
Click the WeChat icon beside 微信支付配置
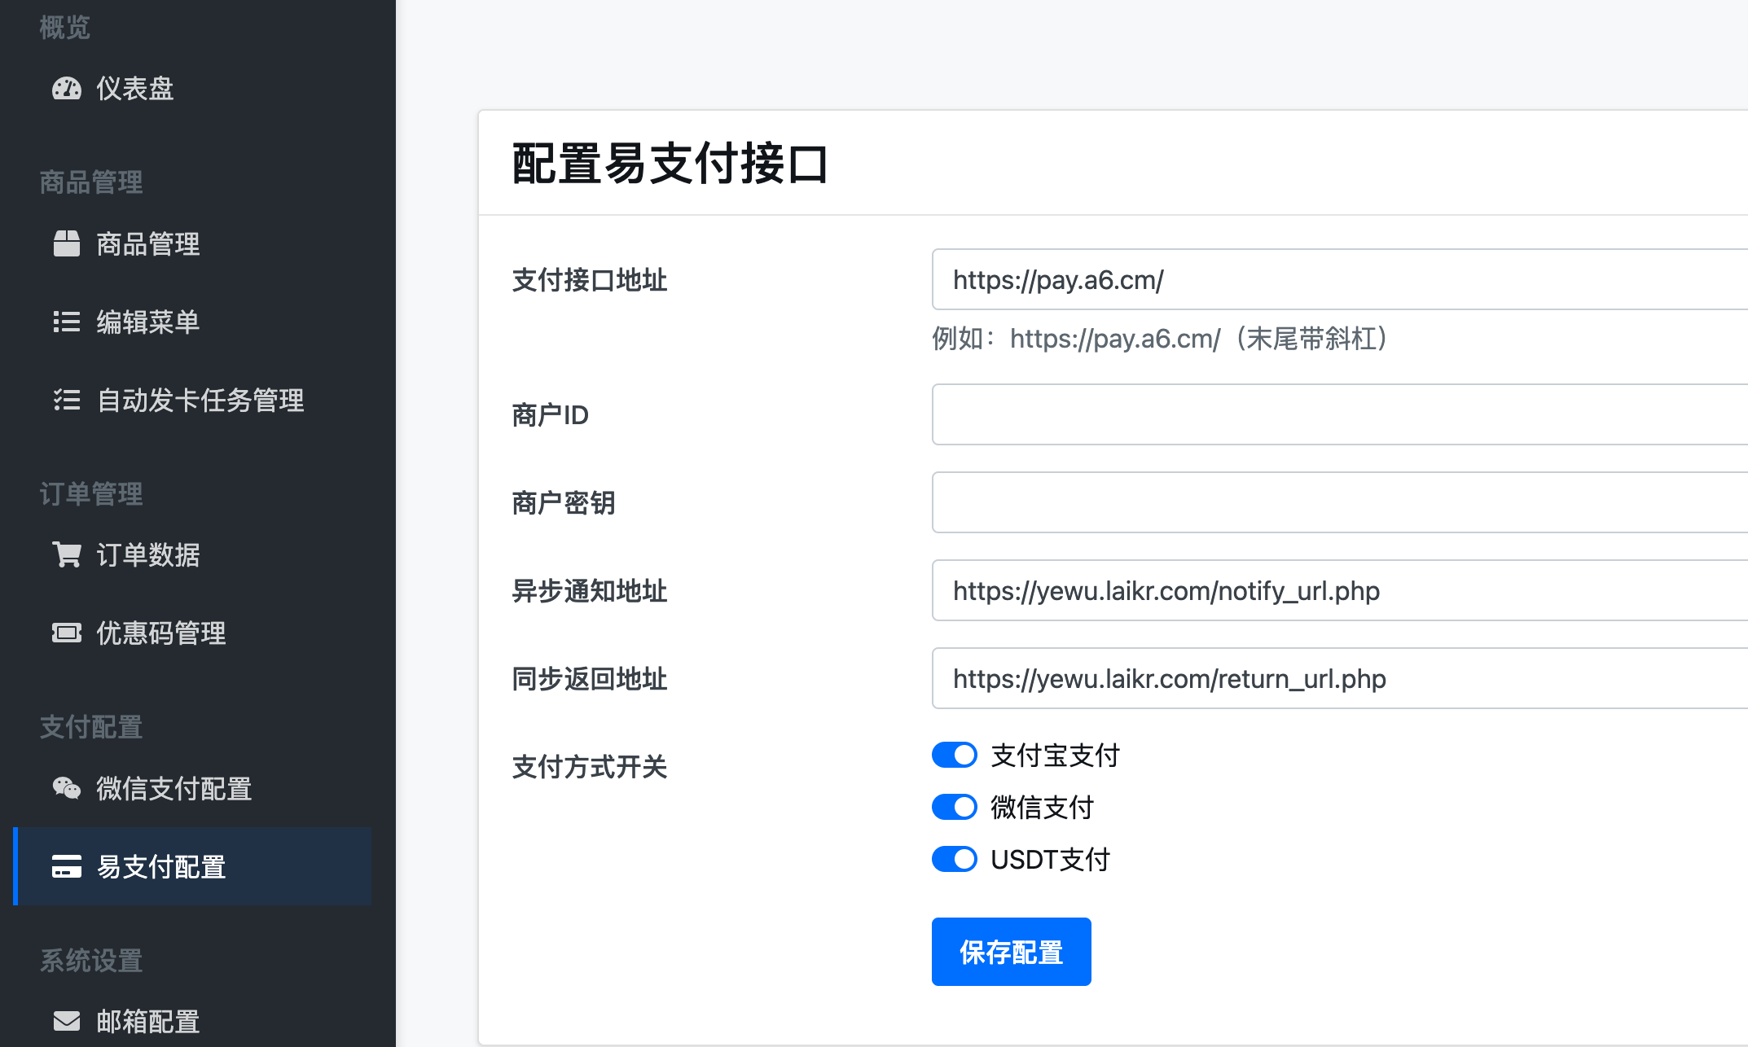(68, 789)
